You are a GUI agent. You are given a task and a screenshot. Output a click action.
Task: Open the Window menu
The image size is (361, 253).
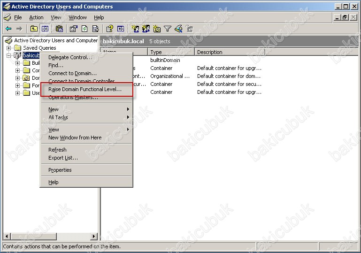77,17
